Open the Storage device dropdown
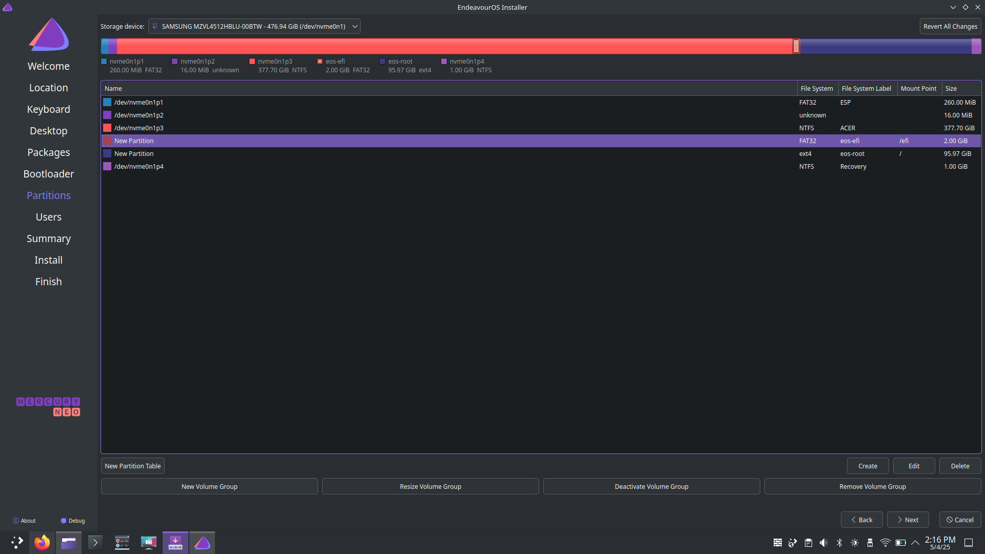 coord(254,26)
